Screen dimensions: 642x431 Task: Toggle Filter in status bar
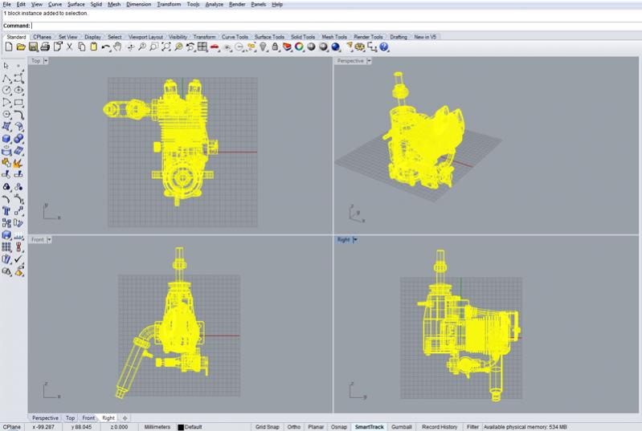(x=472, y=426)
